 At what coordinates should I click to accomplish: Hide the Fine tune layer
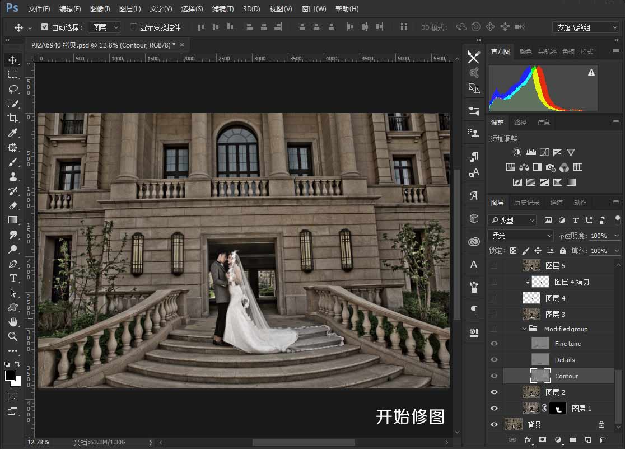tap(495, 343)
